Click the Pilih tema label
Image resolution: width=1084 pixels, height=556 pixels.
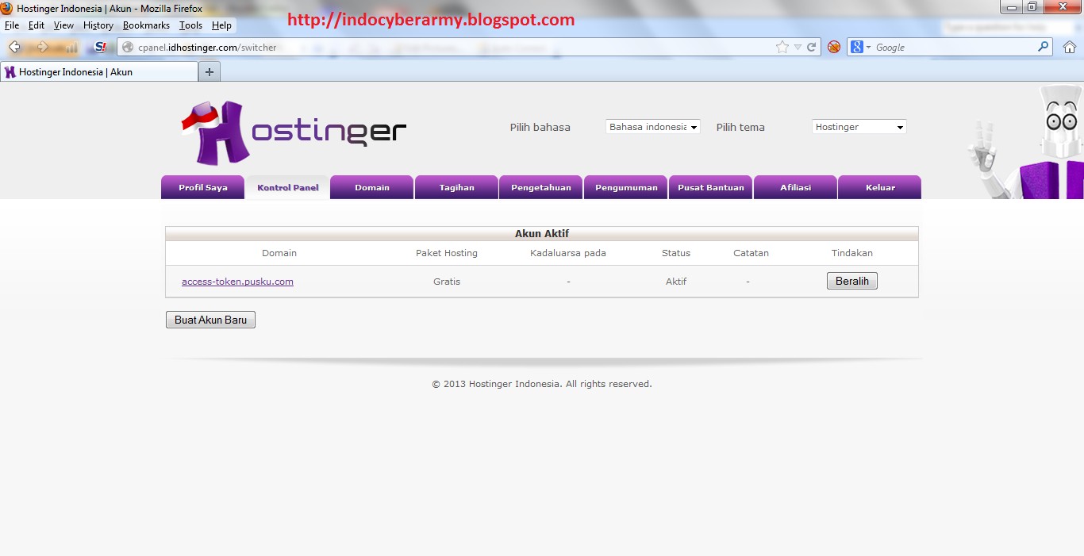[740, 127]
